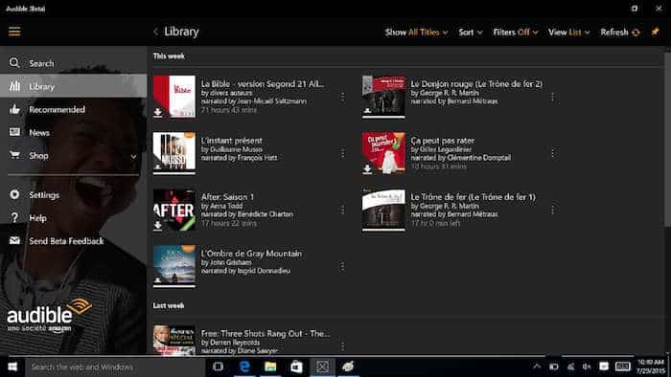Download After: Saison 1 via download icon
671x377 pixels.
(158, 225)
